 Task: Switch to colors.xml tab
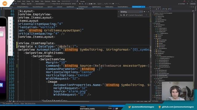(59, 7)
